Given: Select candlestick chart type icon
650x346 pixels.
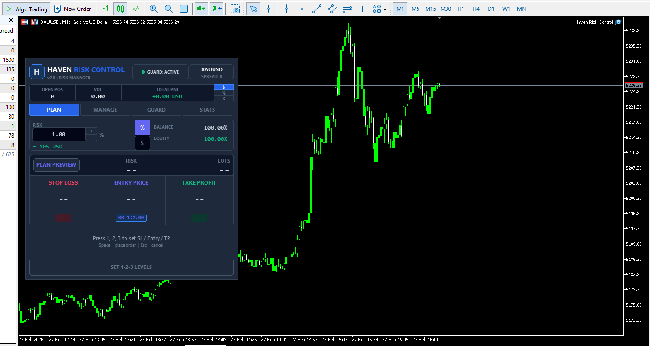Looking at the screenshot, I should pyautogui.click(x=121, y=9).
